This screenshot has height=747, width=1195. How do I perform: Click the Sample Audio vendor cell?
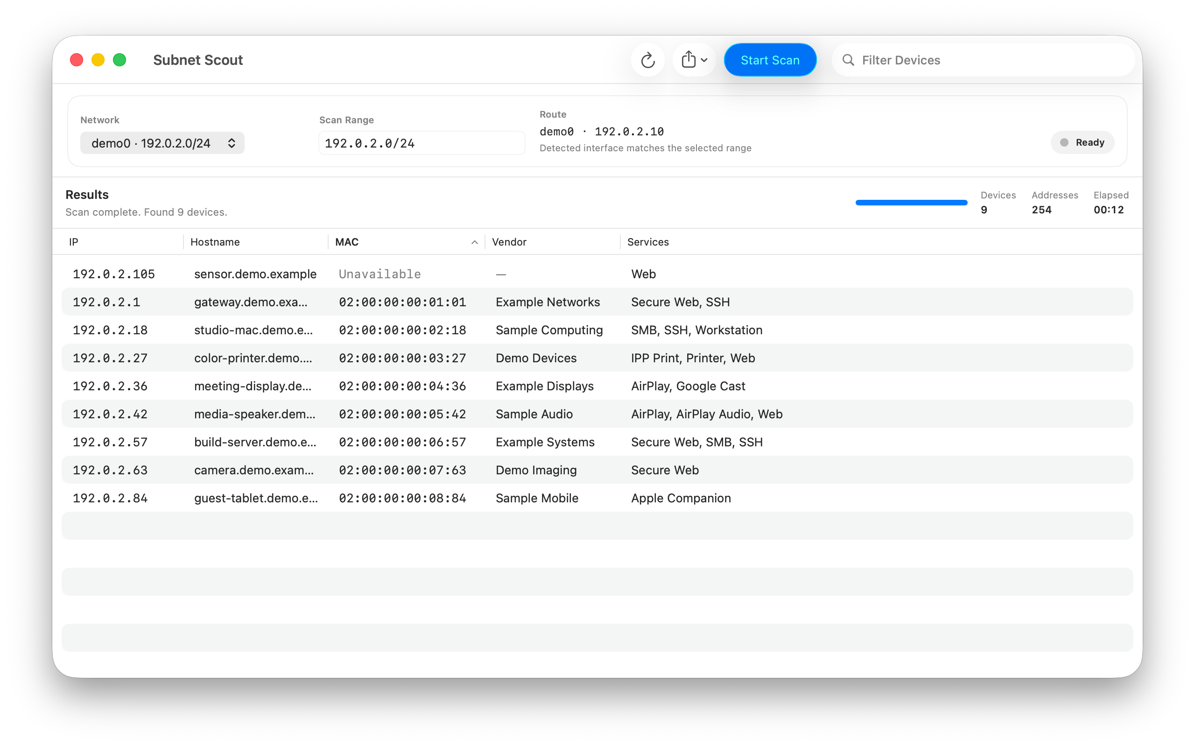point(534,415)
